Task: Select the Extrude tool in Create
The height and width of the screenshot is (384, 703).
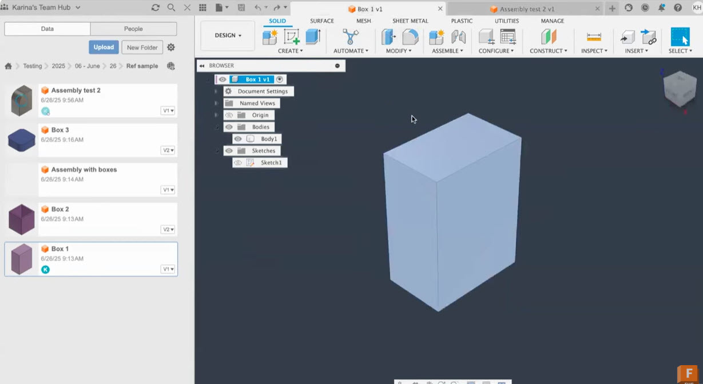Action: click(313, 37)
